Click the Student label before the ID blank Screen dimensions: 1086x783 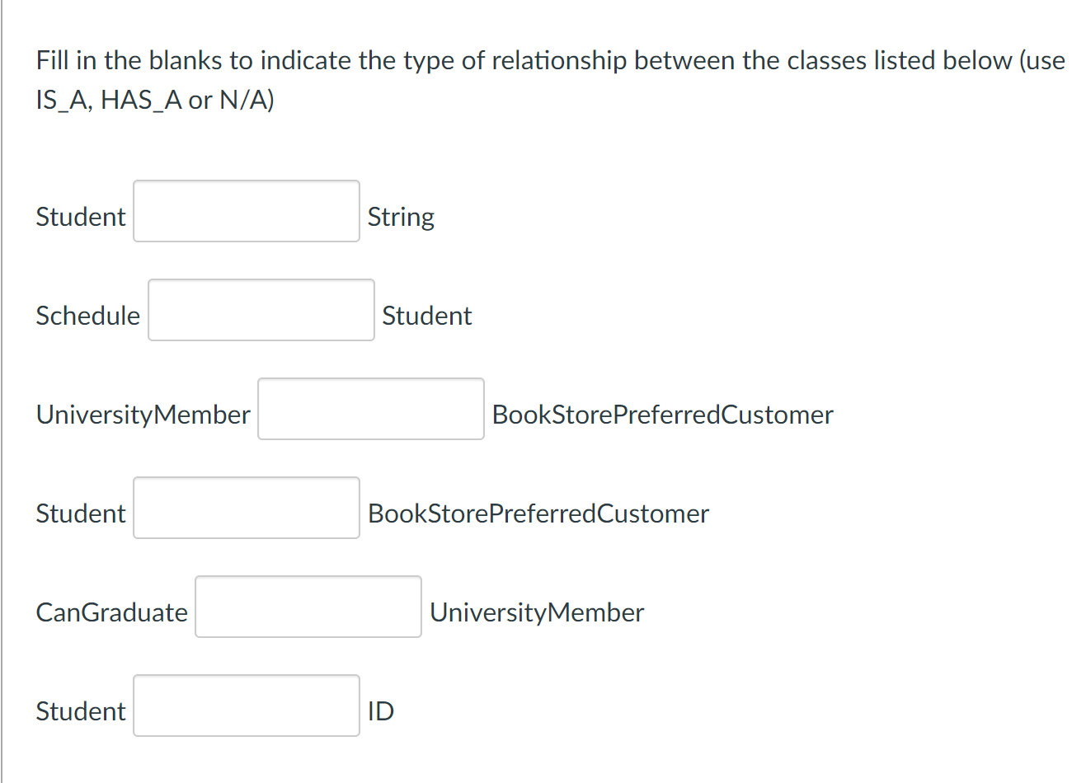click(x=81, y=711)
